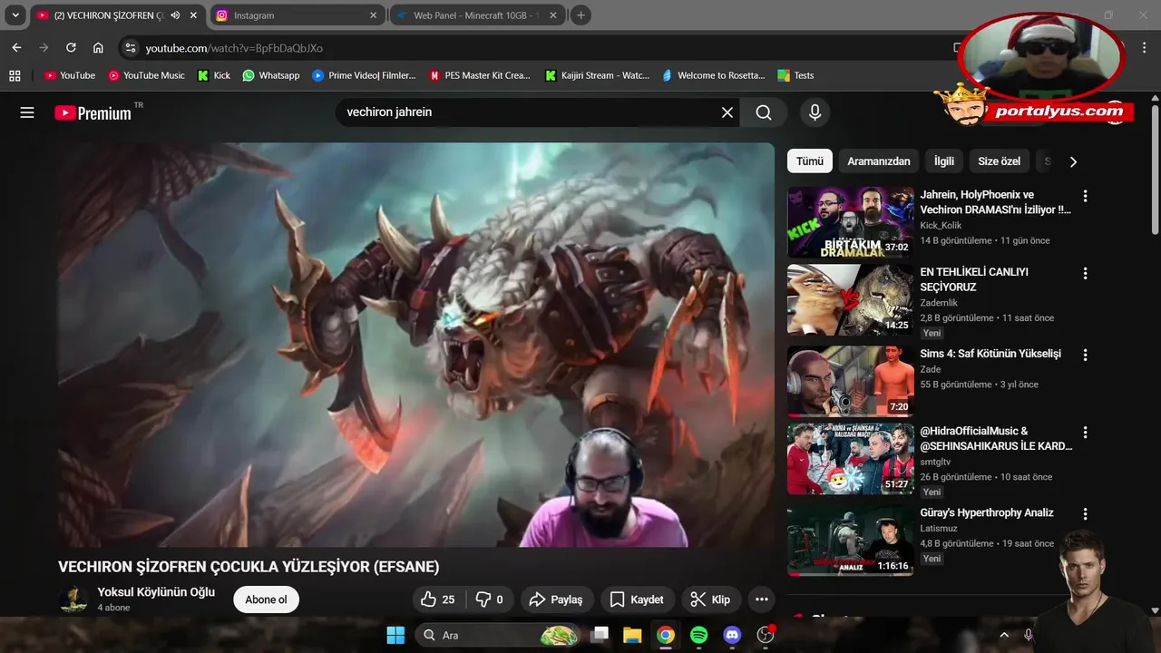Like the video with thumbs up

coord(438,599)
